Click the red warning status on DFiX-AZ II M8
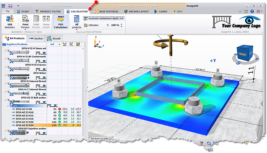Screen dimensions: 267x153 coord(59,109)
